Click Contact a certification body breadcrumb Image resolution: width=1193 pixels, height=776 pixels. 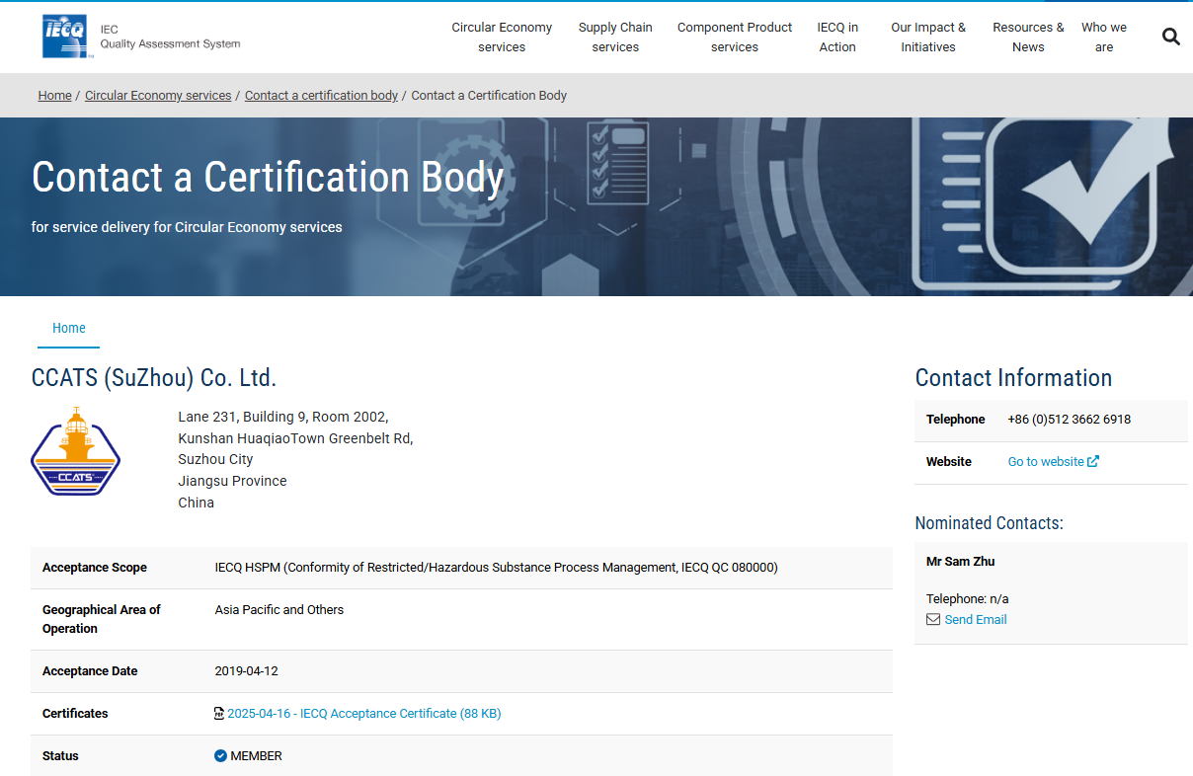point(321,96)
